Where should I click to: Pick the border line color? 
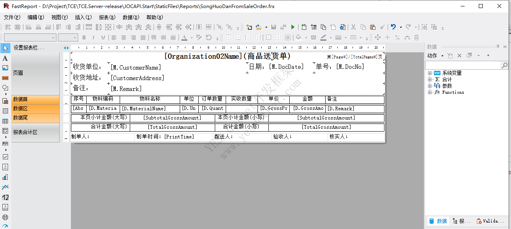[323, 37]
